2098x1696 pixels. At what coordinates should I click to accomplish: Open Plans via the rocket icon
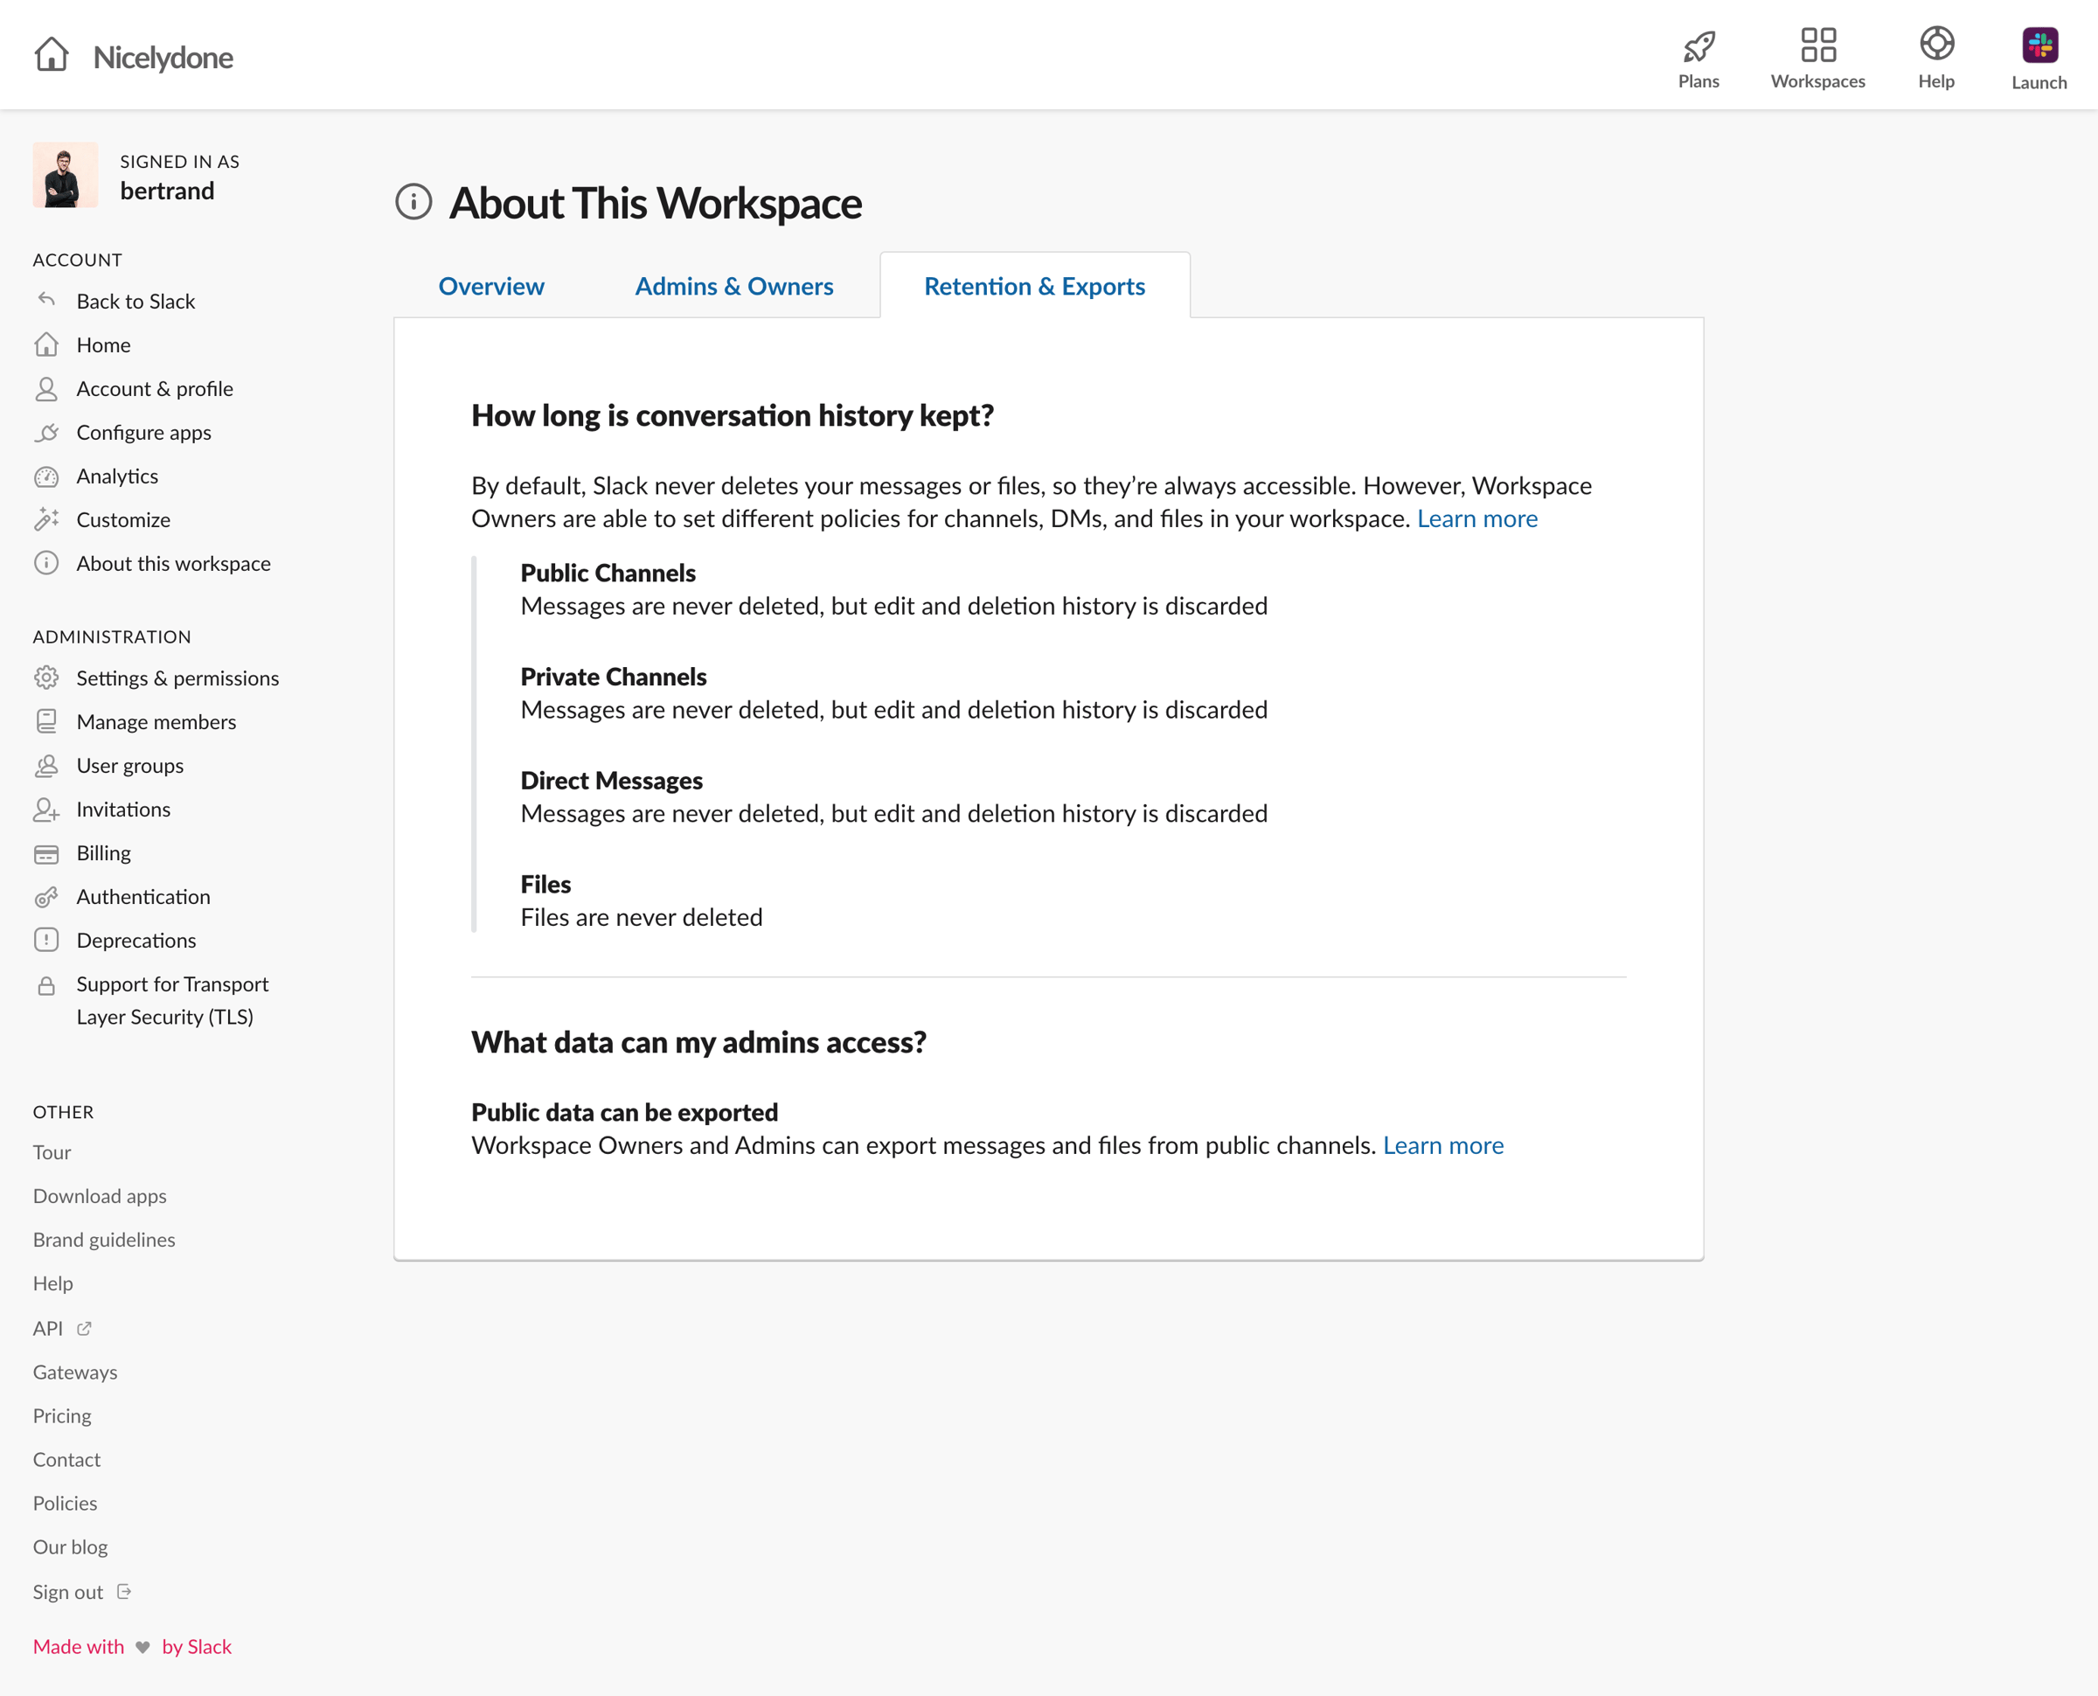click(x=1699, y=46)
